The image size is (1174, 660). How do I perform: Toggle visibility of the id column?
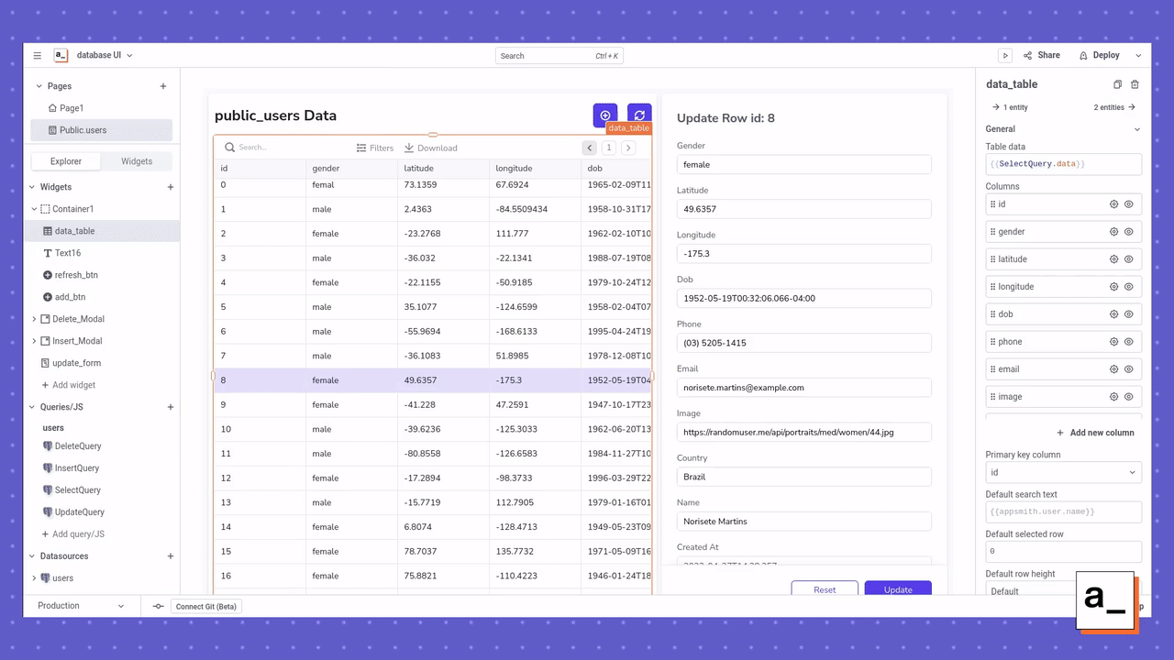(1130, 203)
